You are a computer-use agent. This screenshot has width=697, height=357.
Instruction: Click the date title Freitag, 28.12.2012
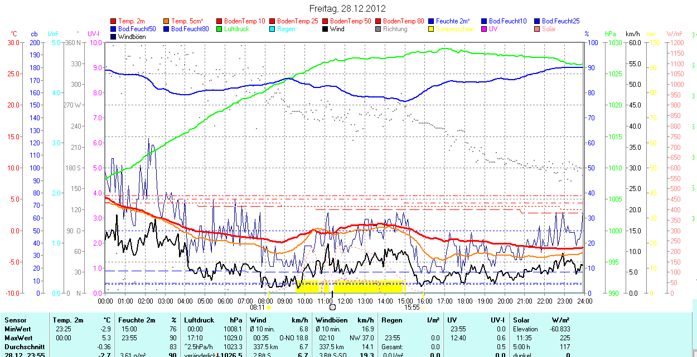coord(347,8)
